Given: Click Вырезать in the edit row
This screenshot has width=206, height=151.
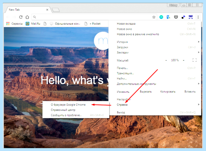Looking at the screenshot, I should point(146,92).
